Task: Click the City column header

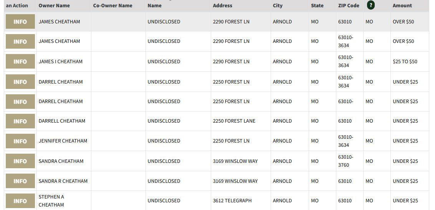Action: point(278,5)
